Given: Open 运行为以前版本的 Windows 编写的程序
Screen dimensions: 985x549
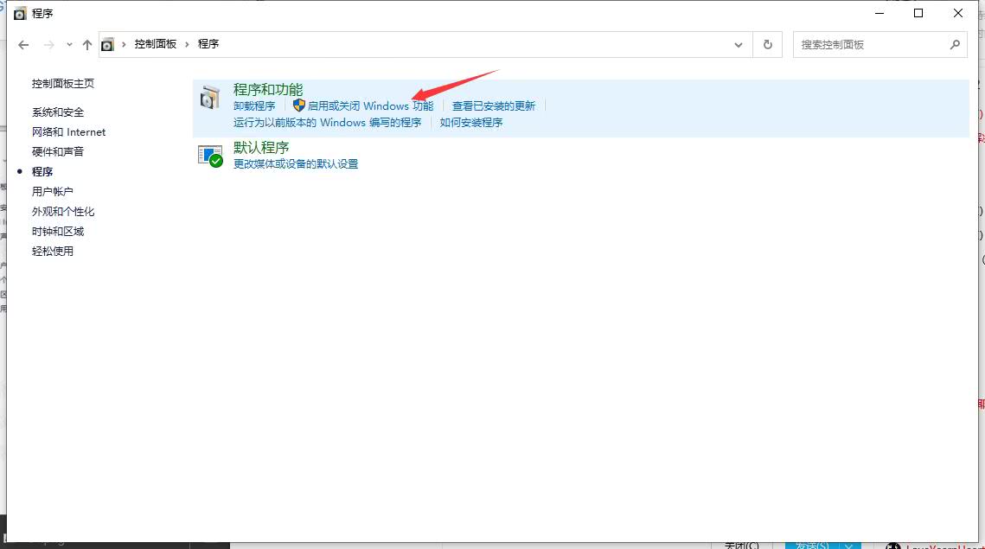Looking at the screenshot, I should pyautogui.click(x=327, y=123).
